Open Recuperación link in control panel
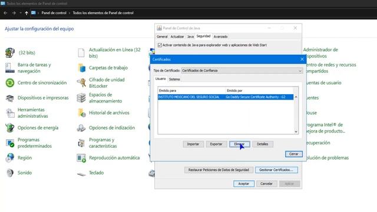 (x=318, y=143)
